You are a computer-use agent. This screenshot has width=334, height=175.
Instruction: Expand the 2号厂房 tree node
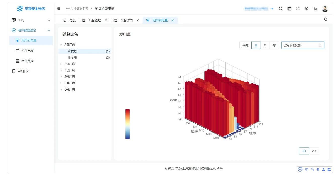tap(61, 64)
